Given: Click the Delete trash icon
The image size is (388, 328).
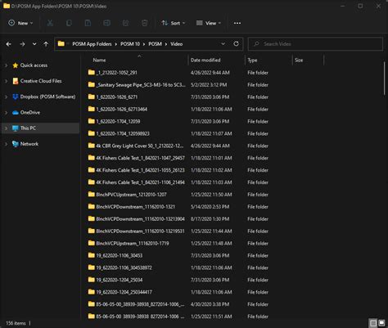Looking at the screenshot, I should point(145,23).
